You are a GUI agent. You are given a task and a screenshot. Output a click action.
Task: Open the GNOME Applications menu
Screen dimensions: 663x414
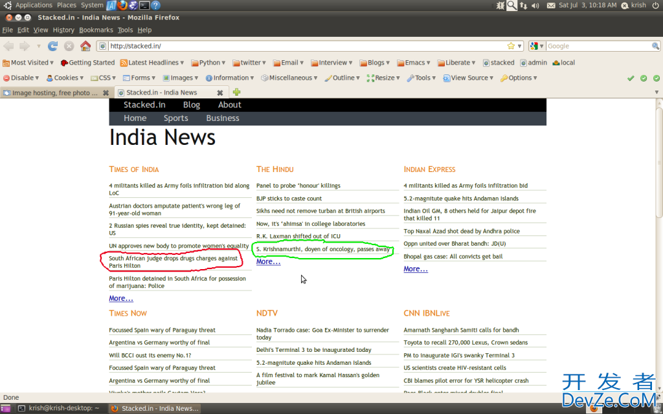coord(34,5)
